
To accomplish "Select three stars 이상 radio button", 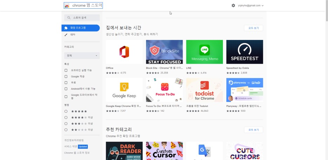I will (66, 124).
